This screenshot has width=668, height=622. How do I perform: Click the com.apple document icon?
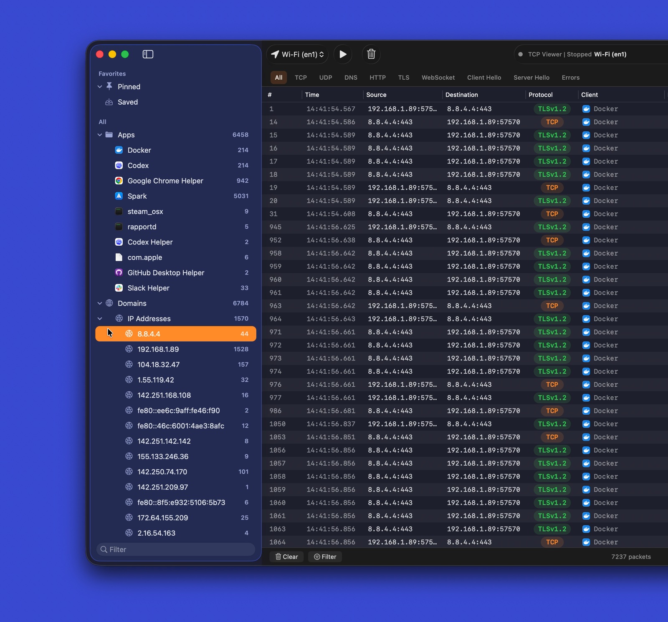[x=119, y=257]
